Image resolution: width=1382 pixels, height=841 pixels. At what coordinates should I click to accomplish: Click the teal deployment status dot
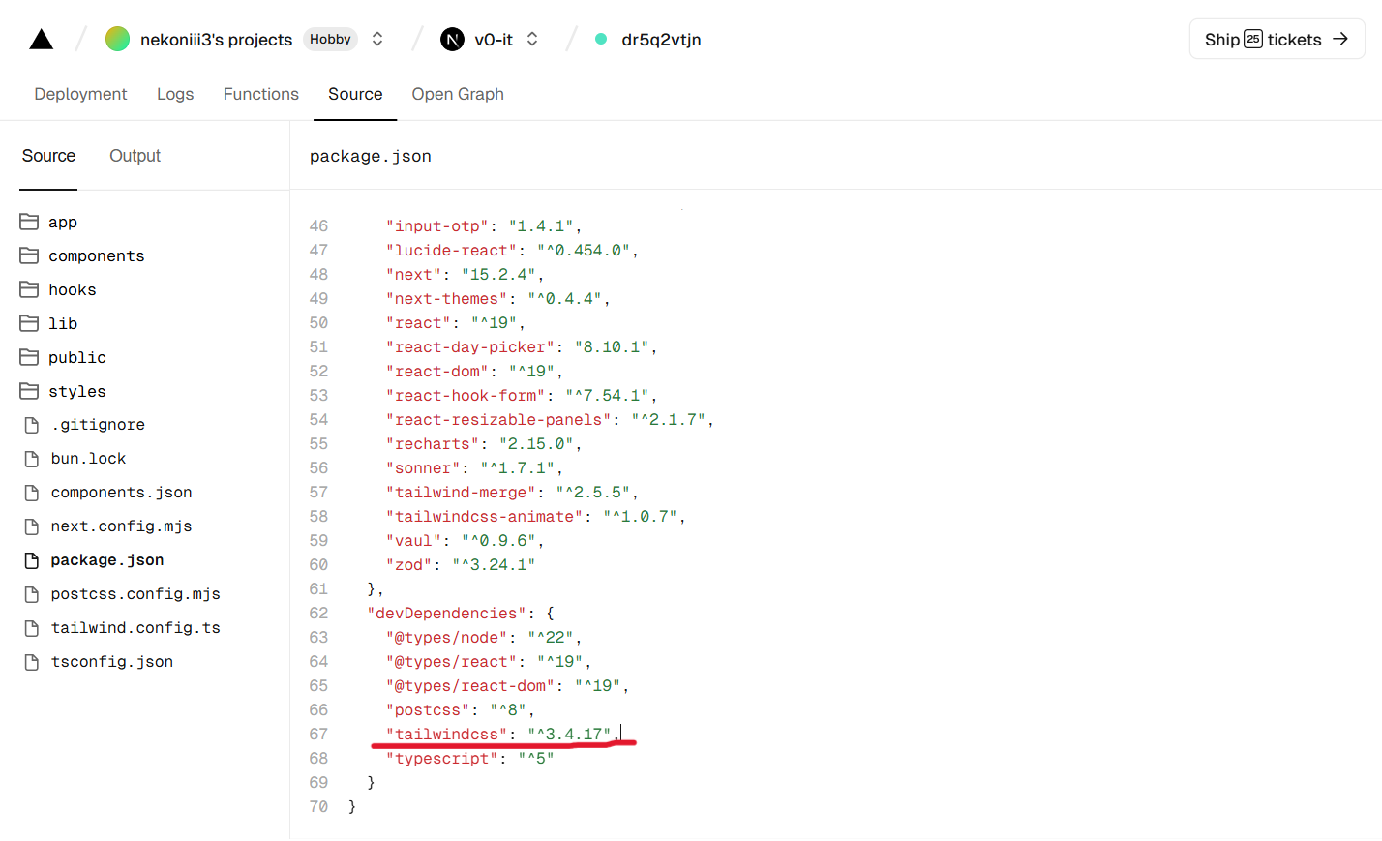point(601,39)
